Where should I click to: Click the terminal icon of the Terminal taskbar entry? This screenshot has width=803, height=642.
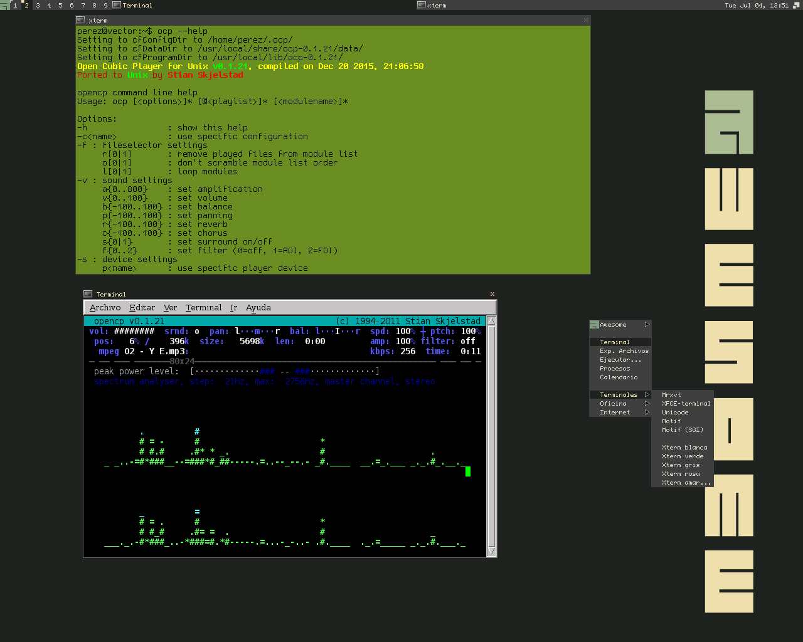coord(117,5)
